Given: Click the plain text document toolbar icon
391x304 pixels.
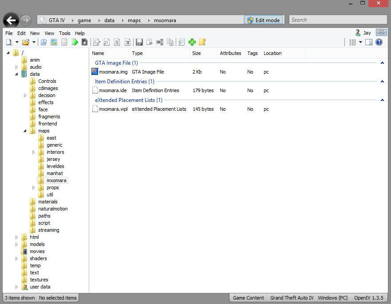Looking at the screenshot, I should (x=117, y=43).
